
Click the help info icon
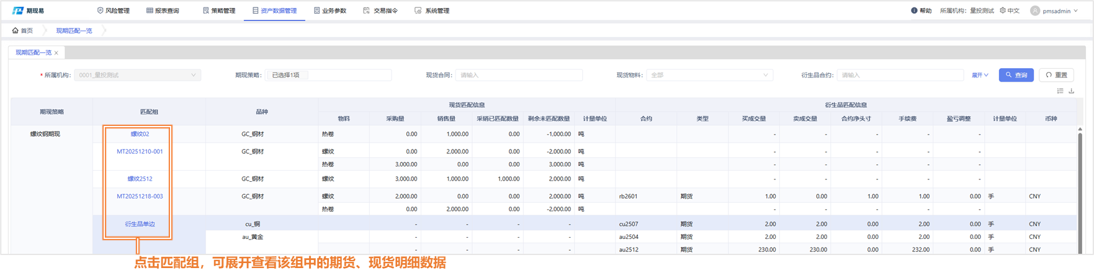[x=914, y=11]
